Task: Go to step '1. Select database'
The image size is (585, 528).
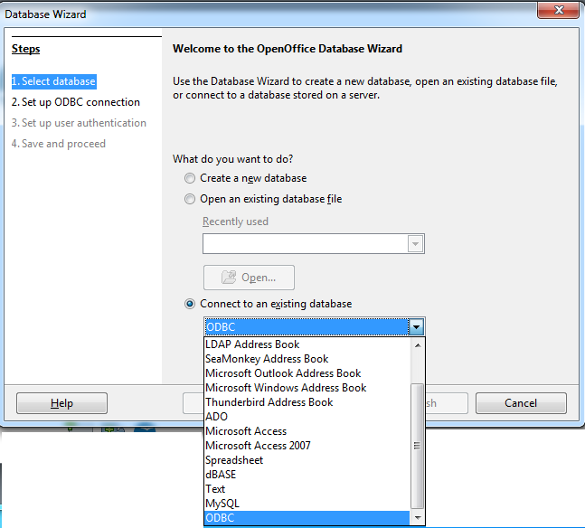Action: pyautogui.click(x=53, y=81)
